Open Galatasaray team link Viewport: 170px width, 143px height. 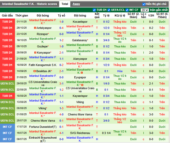pos(80,40)
